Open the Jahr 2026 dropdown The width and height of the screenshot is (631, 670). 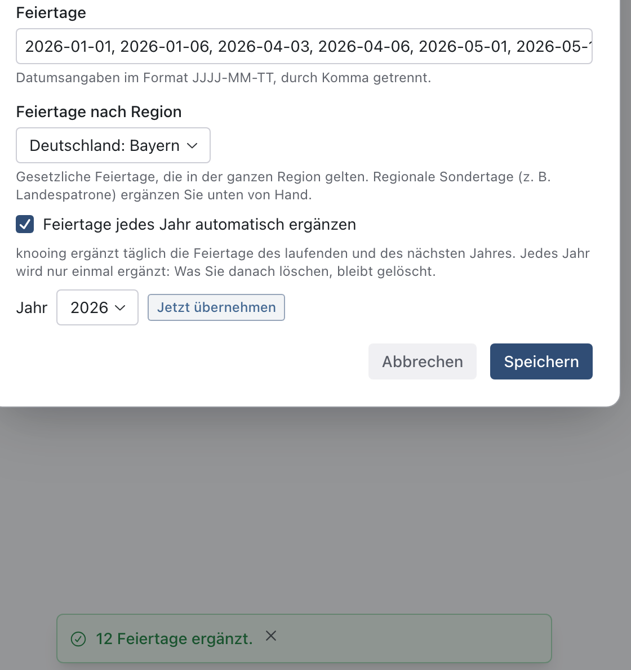97,307
